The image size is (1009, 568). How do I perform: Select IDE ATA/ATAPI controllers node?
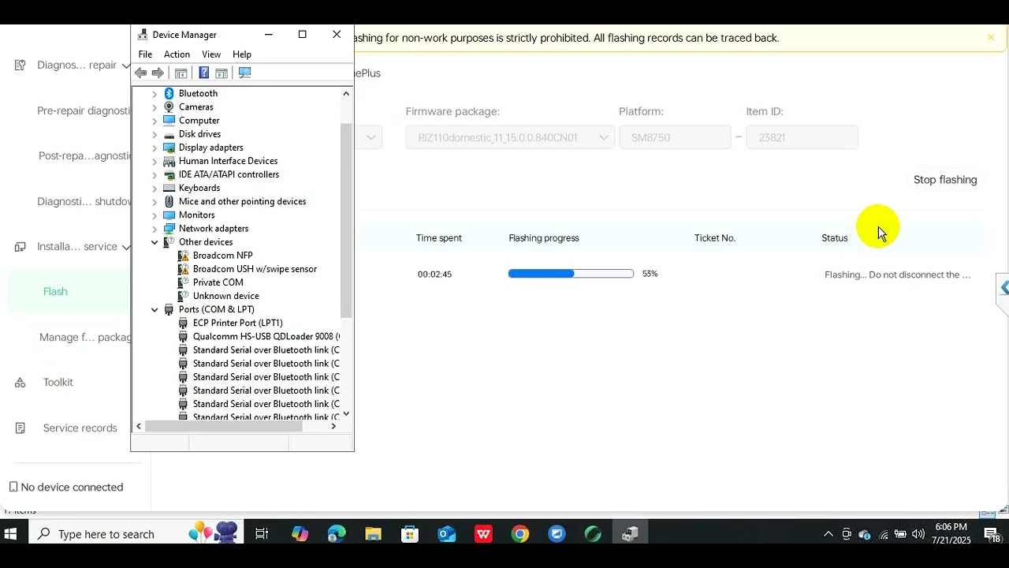229,174
